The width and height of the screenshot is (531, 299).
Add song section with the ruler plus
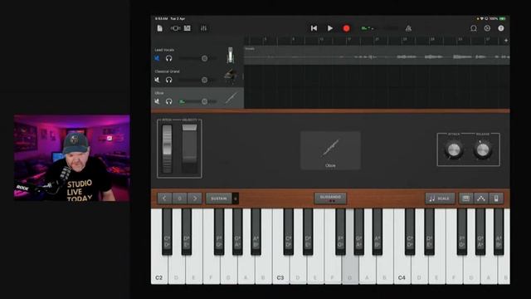pyautogui.click(x=506, y=41)
